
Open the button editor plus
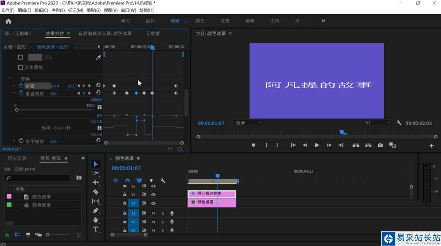point(431,146)
